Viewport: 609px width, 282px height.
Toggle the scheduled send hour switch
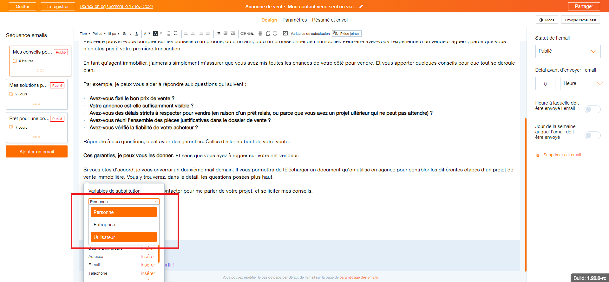click(593, 109)
